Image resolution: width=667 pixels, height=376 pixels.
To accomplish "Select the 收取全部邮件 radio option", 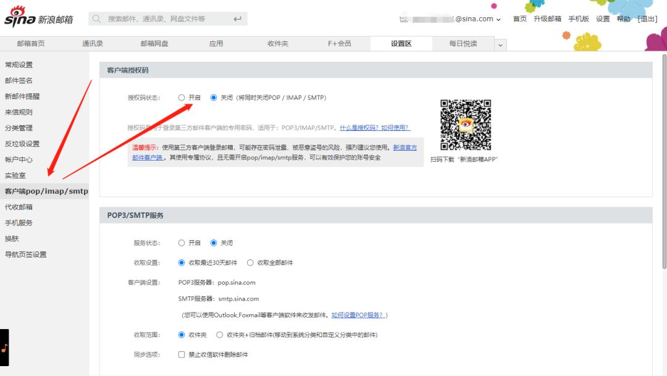I will [x=249, y=262].
